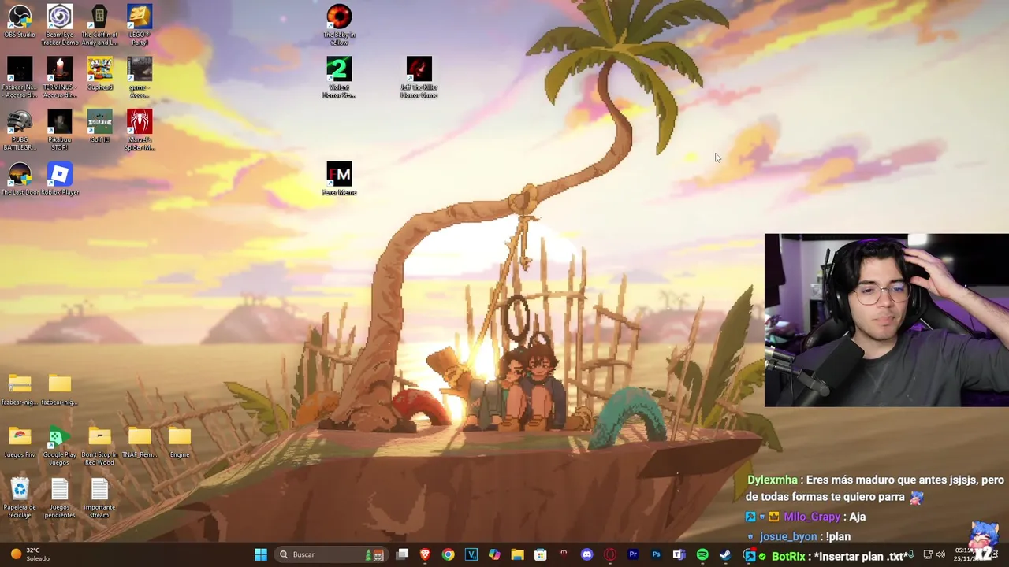Open the weather widget showing 32°C Soleado
The height and width of the screenshot is (567, 1009).
point(28,554)
